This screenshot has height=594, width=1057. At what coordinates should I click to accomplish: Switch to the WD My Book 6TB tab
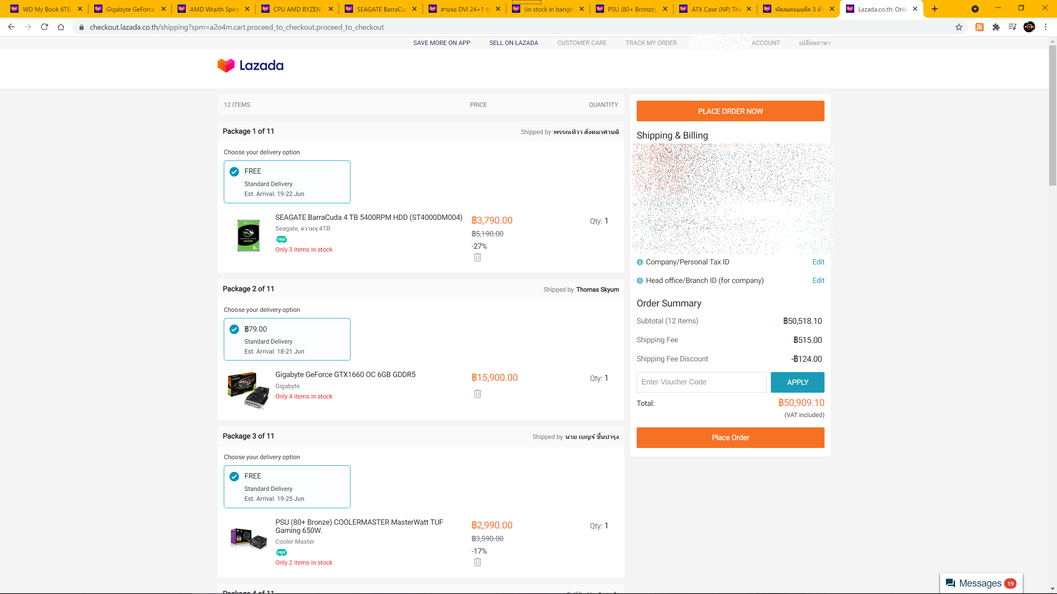tap(45, 9)
